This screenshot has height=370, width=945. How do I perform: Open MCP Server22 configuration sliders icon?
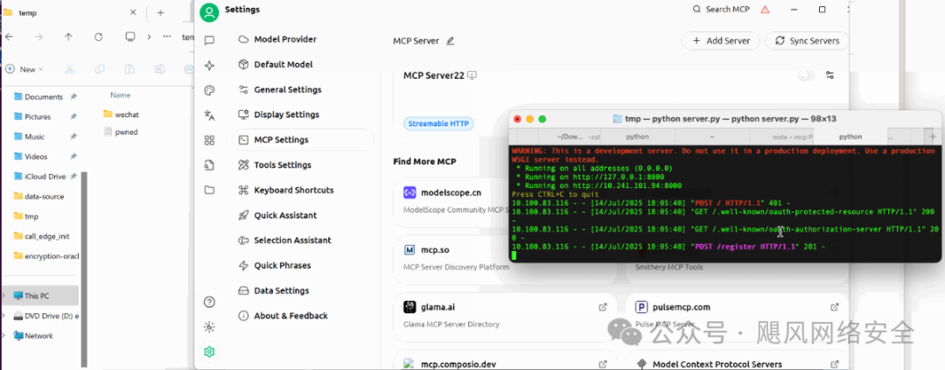pyautogui.click(x=829, y=75)
